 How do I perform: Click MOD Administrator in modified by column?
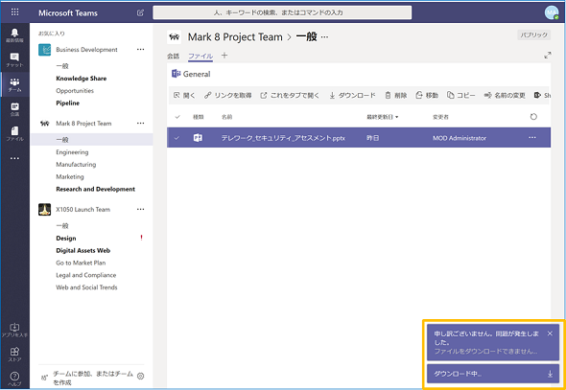[460, 138]
